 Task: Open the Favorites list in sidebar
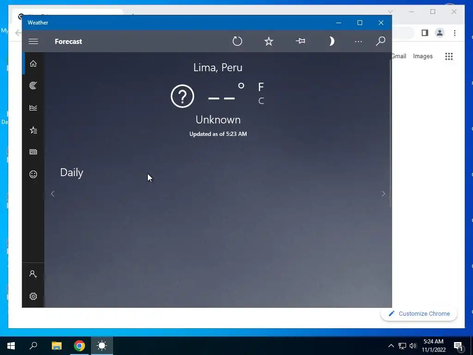33,130
